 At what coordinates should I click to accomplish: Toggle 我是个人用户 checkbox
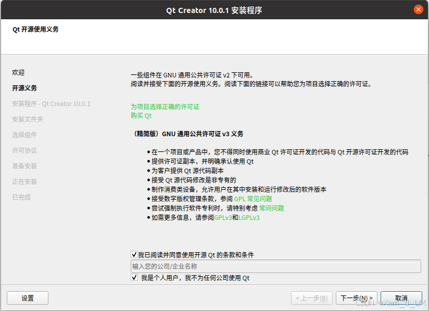click(134, 278)
